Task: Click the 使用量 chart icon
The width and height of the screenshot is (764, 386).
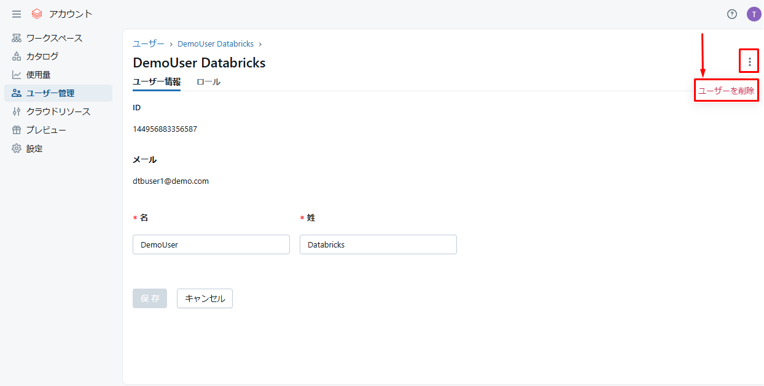Action: [17, 75]
